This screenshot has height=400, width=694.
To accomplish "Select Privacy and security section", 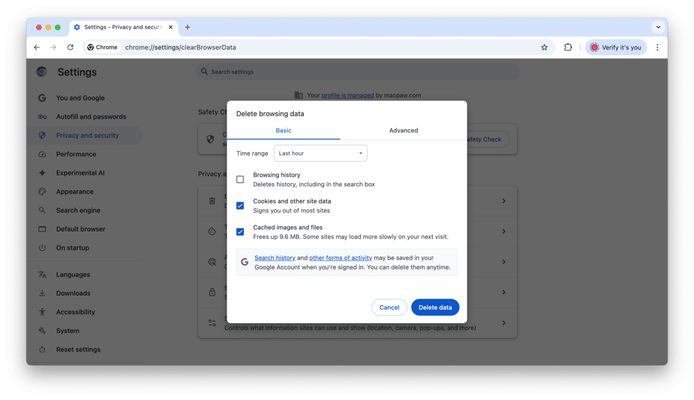I will pyautogui.click(x=84, y=136).
